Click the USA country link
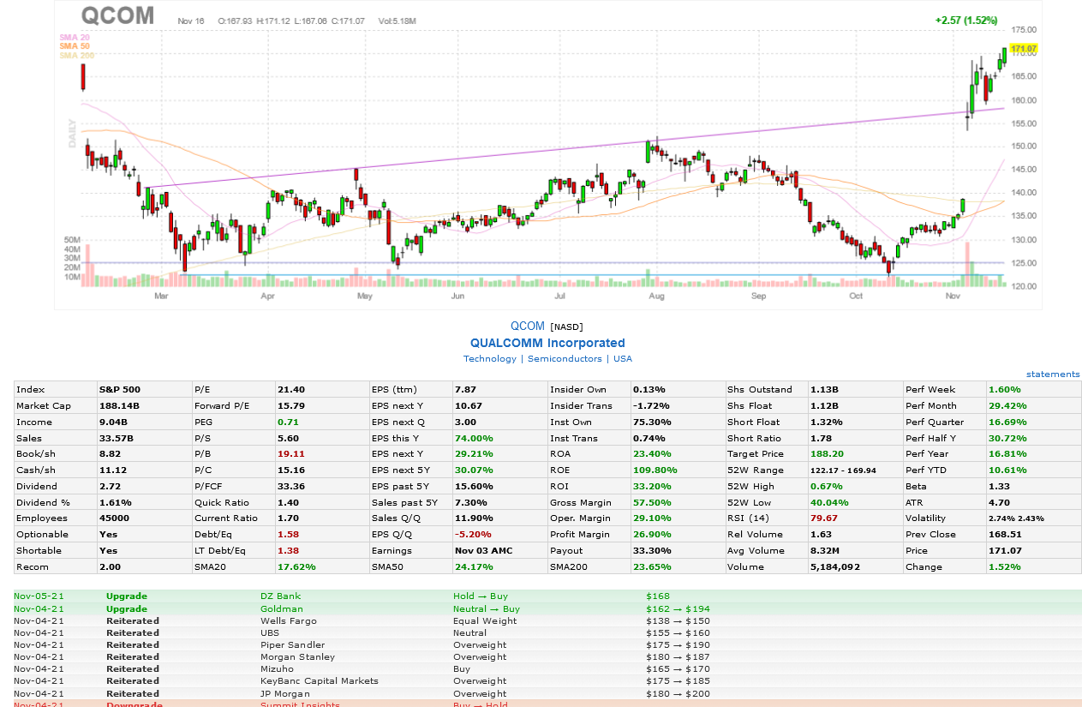The width and height of the screenshot is (1082, 707). [x=623, y=359]
